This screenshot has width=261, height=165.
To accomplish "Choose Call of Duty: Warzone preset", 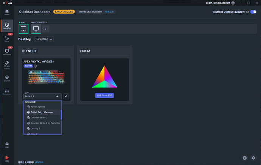I will (42, 112).
